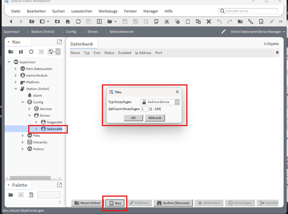Click the recent-folder icon in toolbar
The image size is (288, 214).
tap(57, 22)
